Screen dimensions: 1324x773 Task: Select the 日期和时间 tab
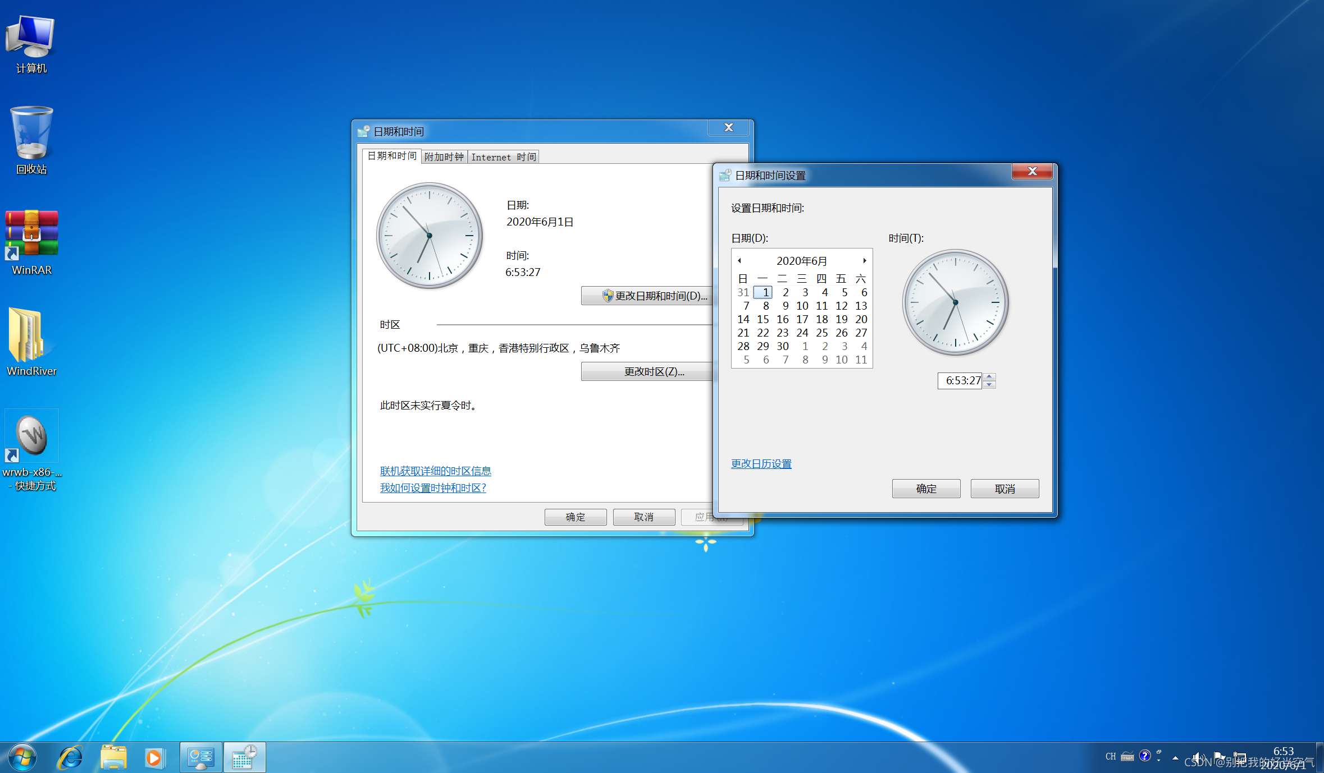point(392,155)
